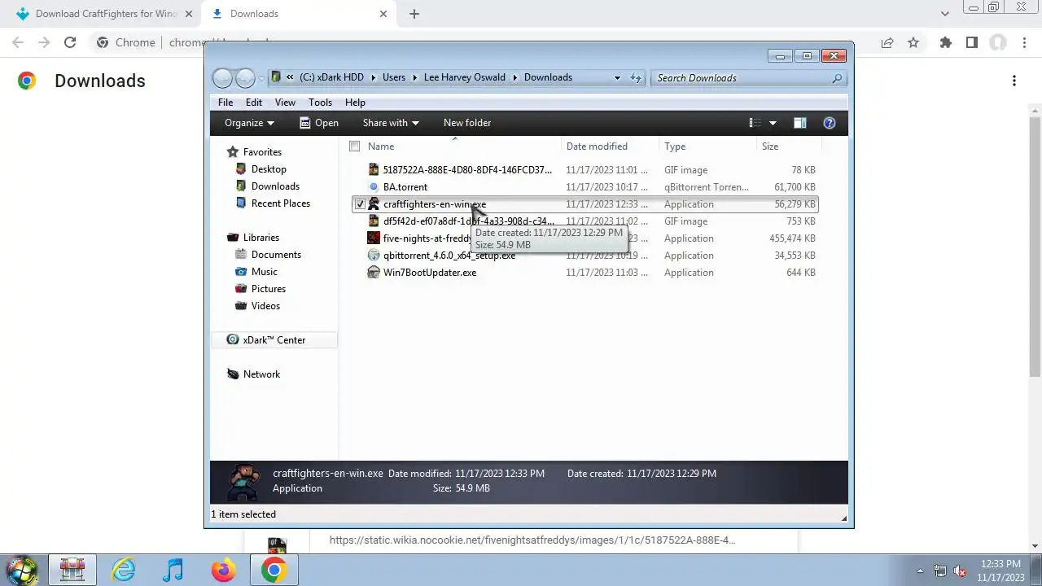The height and width of the screenshot is (586, 1042).
Task: Sort files by Size column
Action: (x=789, y=146)
